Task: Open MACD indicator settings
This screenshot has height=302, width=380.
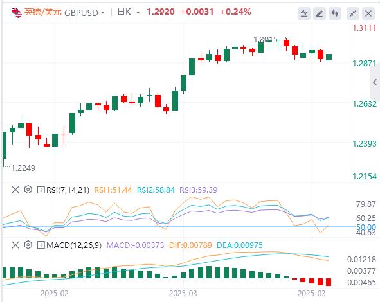Action: click(x=28, y=245)
